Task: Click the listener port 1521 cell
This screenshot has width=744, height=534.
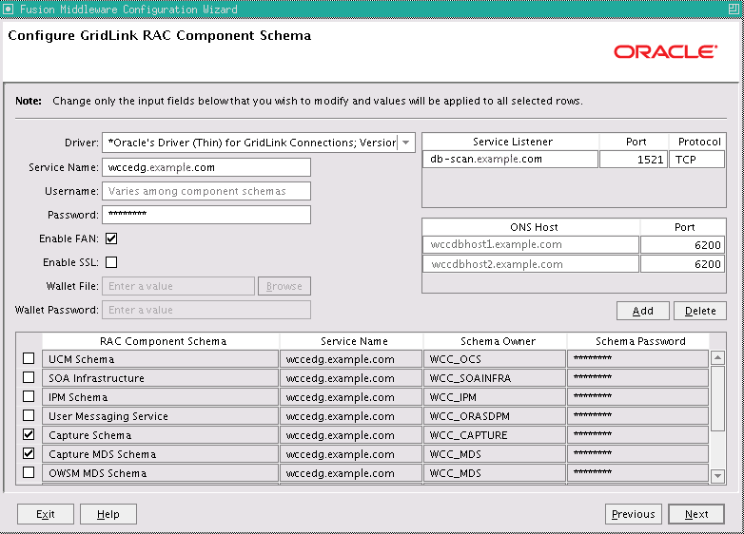Action: click(x=634, y=160)
